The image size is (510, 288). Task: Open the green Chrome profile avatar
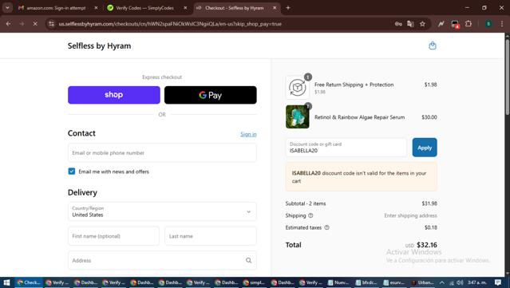pyautogui.click(x=488, y=24)
